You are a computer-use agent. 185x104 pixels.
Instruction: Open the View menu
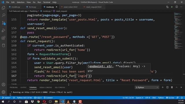(x=29, y=2)
